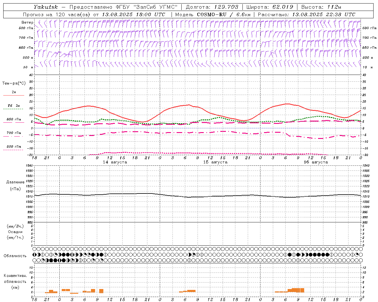Click the 'Облачность' cloudiness row label

pyautogui.click(x=15, y=256)
